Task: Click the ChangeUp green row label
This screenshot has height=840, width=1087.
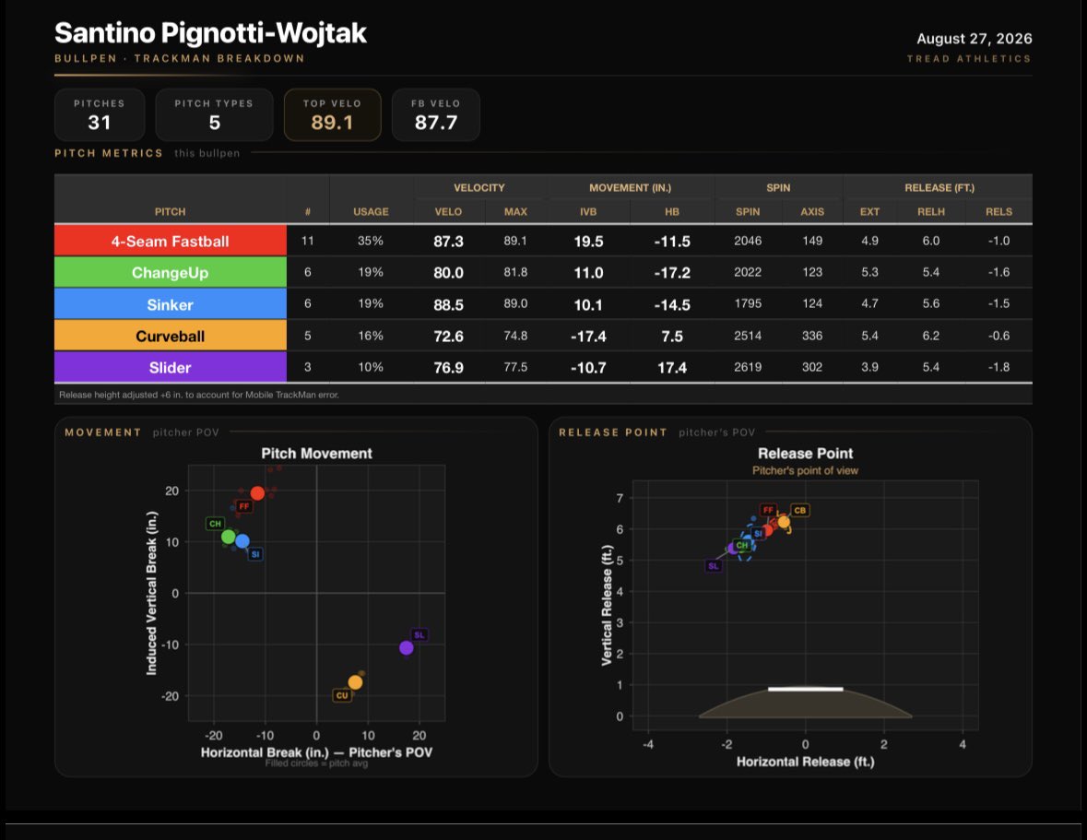Action: pos(171,272)
